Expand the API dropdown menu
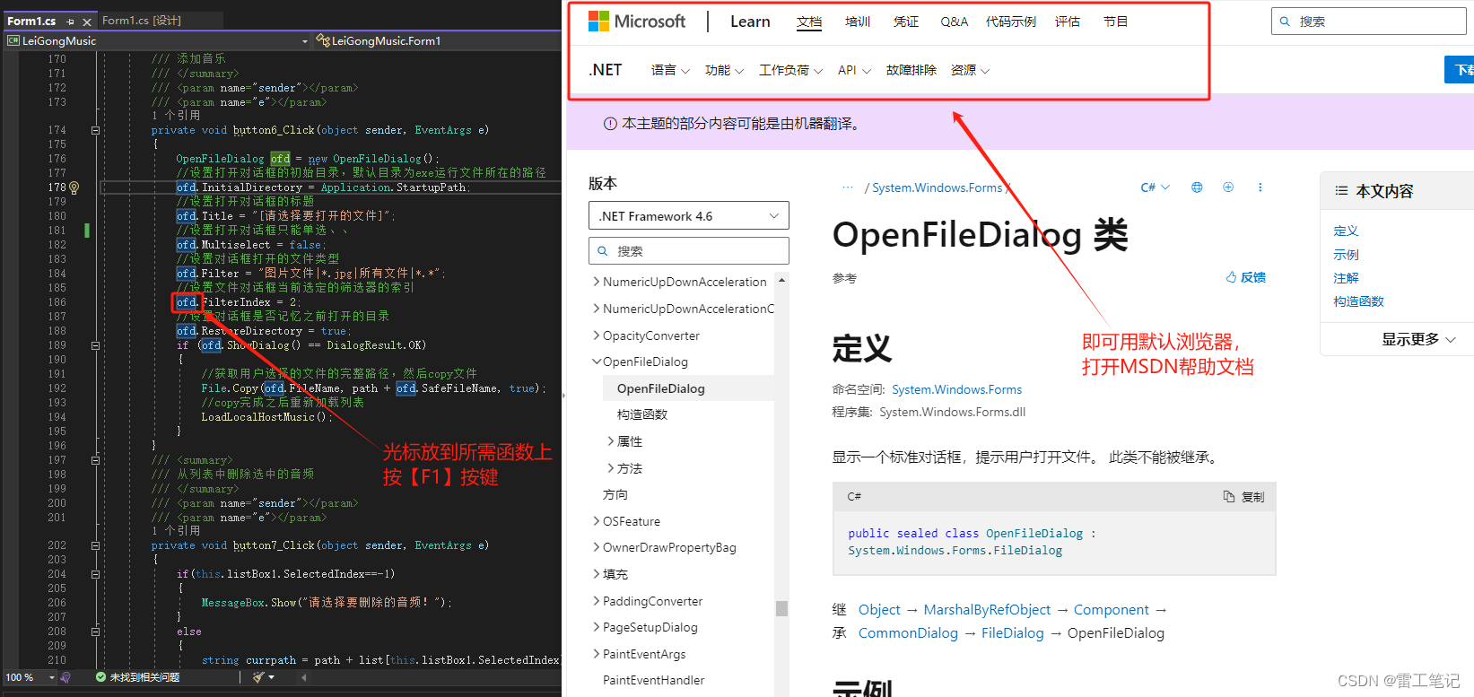The image size is (1474, 697). 854,70
